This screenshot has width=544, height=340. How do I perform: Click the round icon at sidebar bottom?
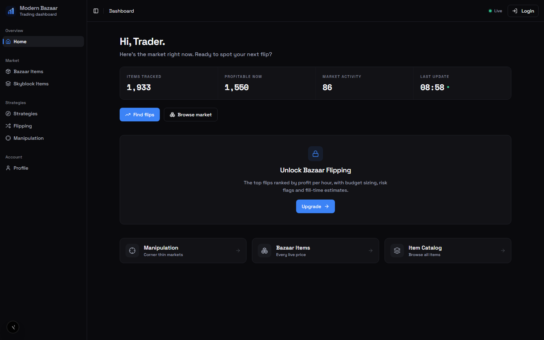(13, 327)
